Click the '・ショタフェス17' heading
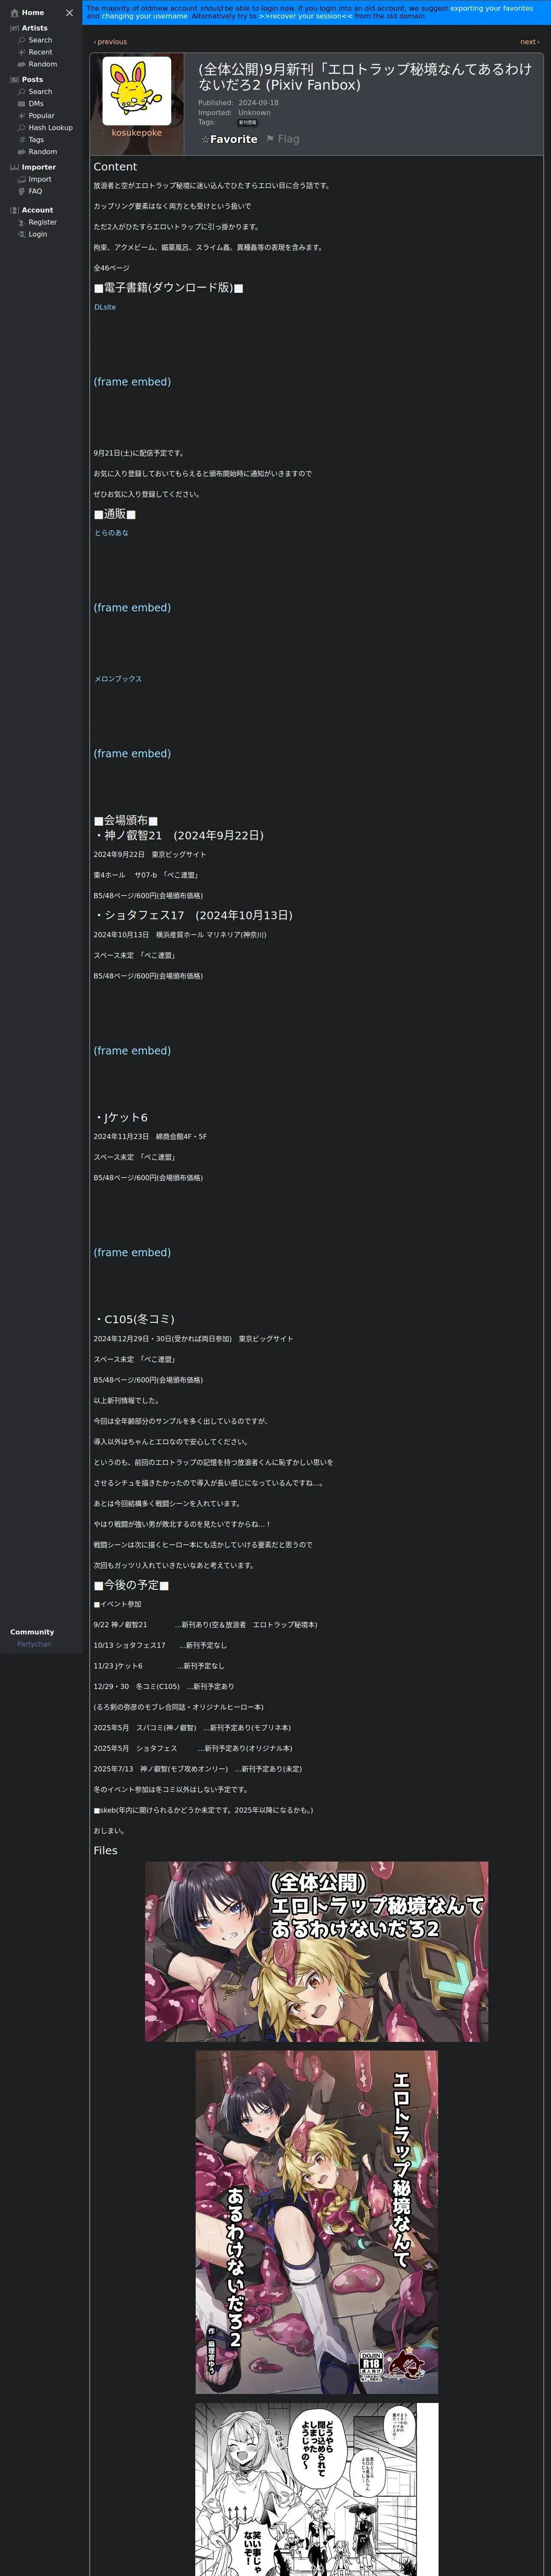Image resolution: width=551 pixels, height=2576 pixels. pos(193,916)
